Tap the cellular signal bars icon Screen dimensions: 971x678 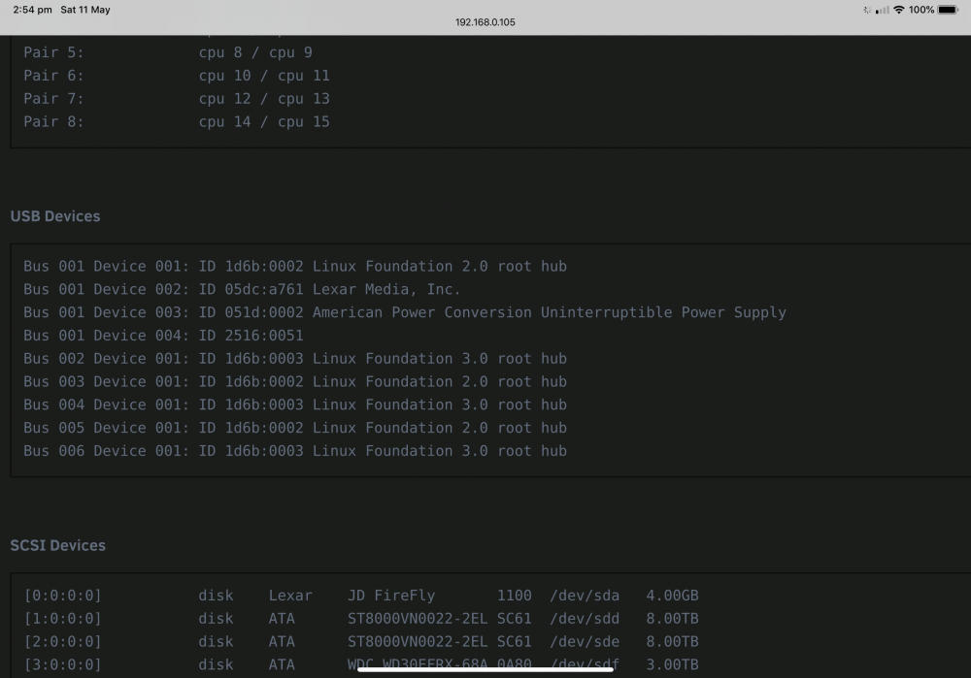point(883,10)
